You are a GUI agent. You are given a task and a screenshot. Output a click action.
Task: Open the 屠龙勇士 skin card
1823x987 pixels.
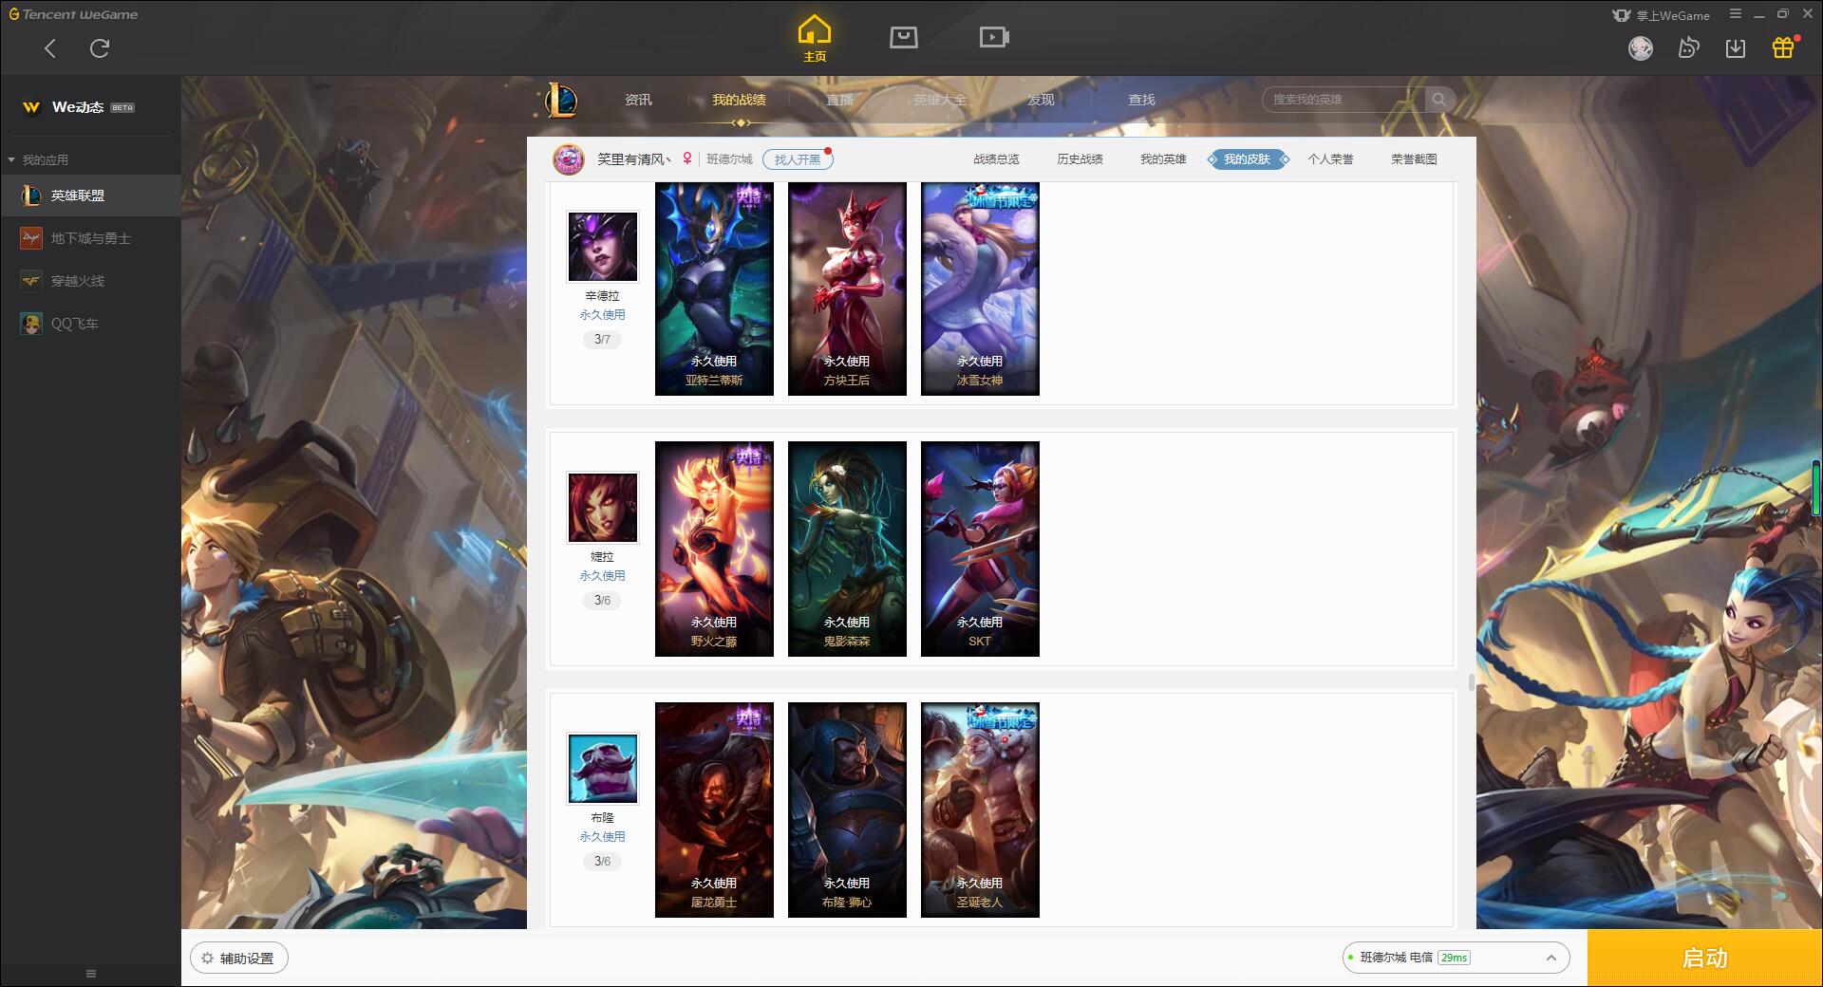[714, 810]
